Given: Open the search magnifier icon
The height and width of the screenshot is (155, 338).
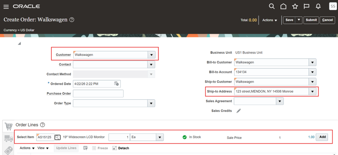Looking at the screenshot, I should (x=272, y=7).
